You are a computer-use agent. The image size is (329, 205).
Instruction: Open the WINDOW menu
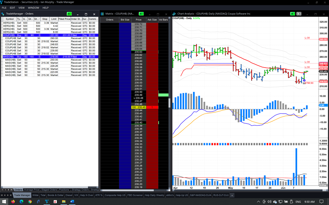pyautogui.click(x=33, y=8)
